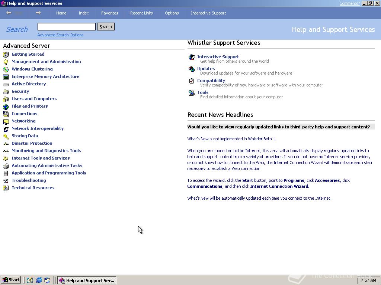
Task: Open the Compatibility link text
Action: pos(211,81)
